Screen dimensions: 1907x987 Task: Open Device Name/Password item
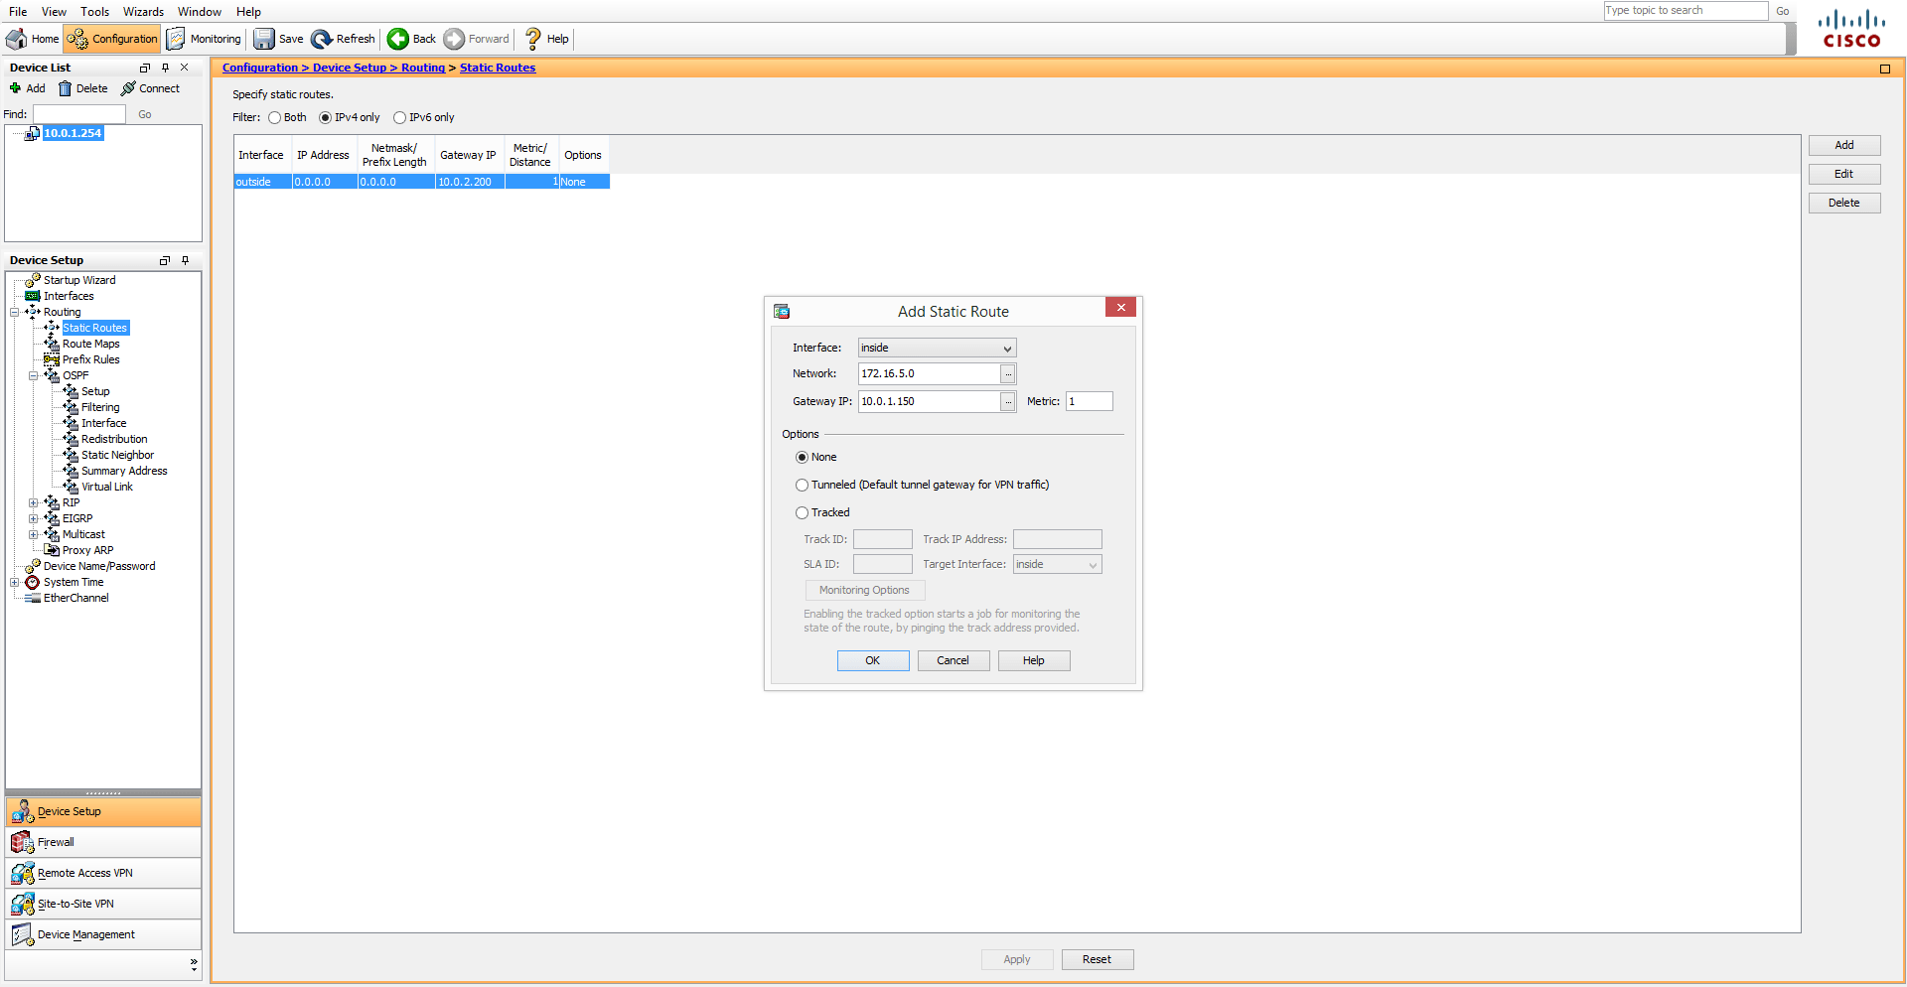point(99,566)
